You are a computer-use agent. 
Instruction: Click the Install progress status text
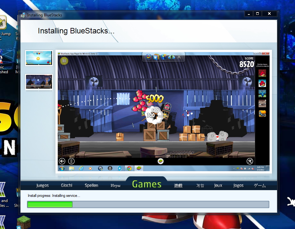click(x=54, y=196)
